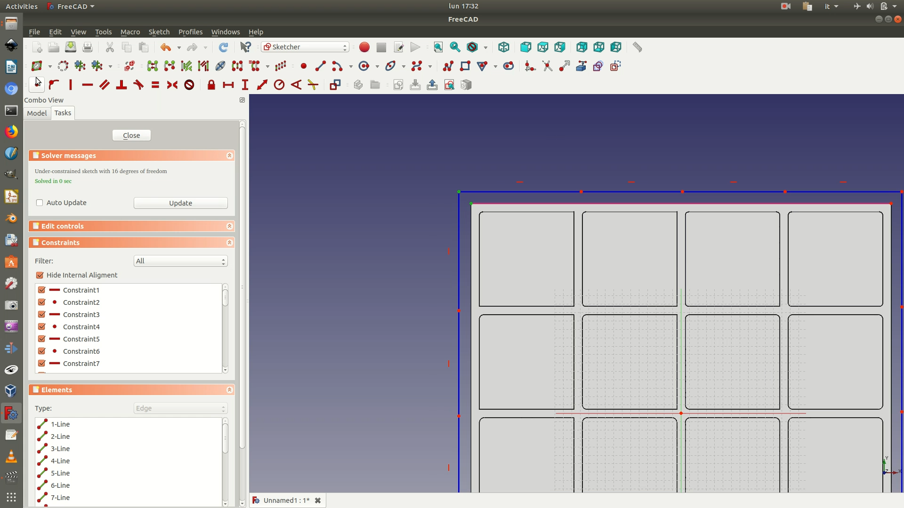Viewport: 904px width, 508px height.
Task: Collapse the Solver messages section
Action: [229, 156]
